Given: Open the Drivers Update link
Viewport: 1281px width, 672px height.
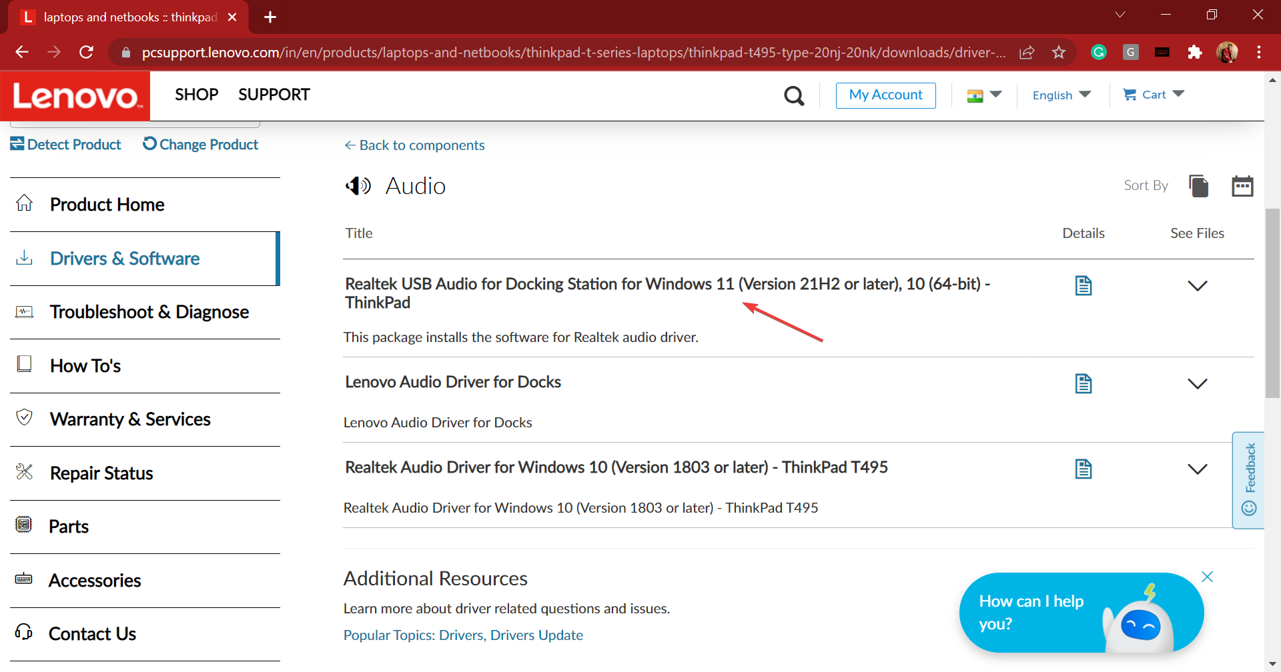Looking at the screenshot, I should pos(536,635).
